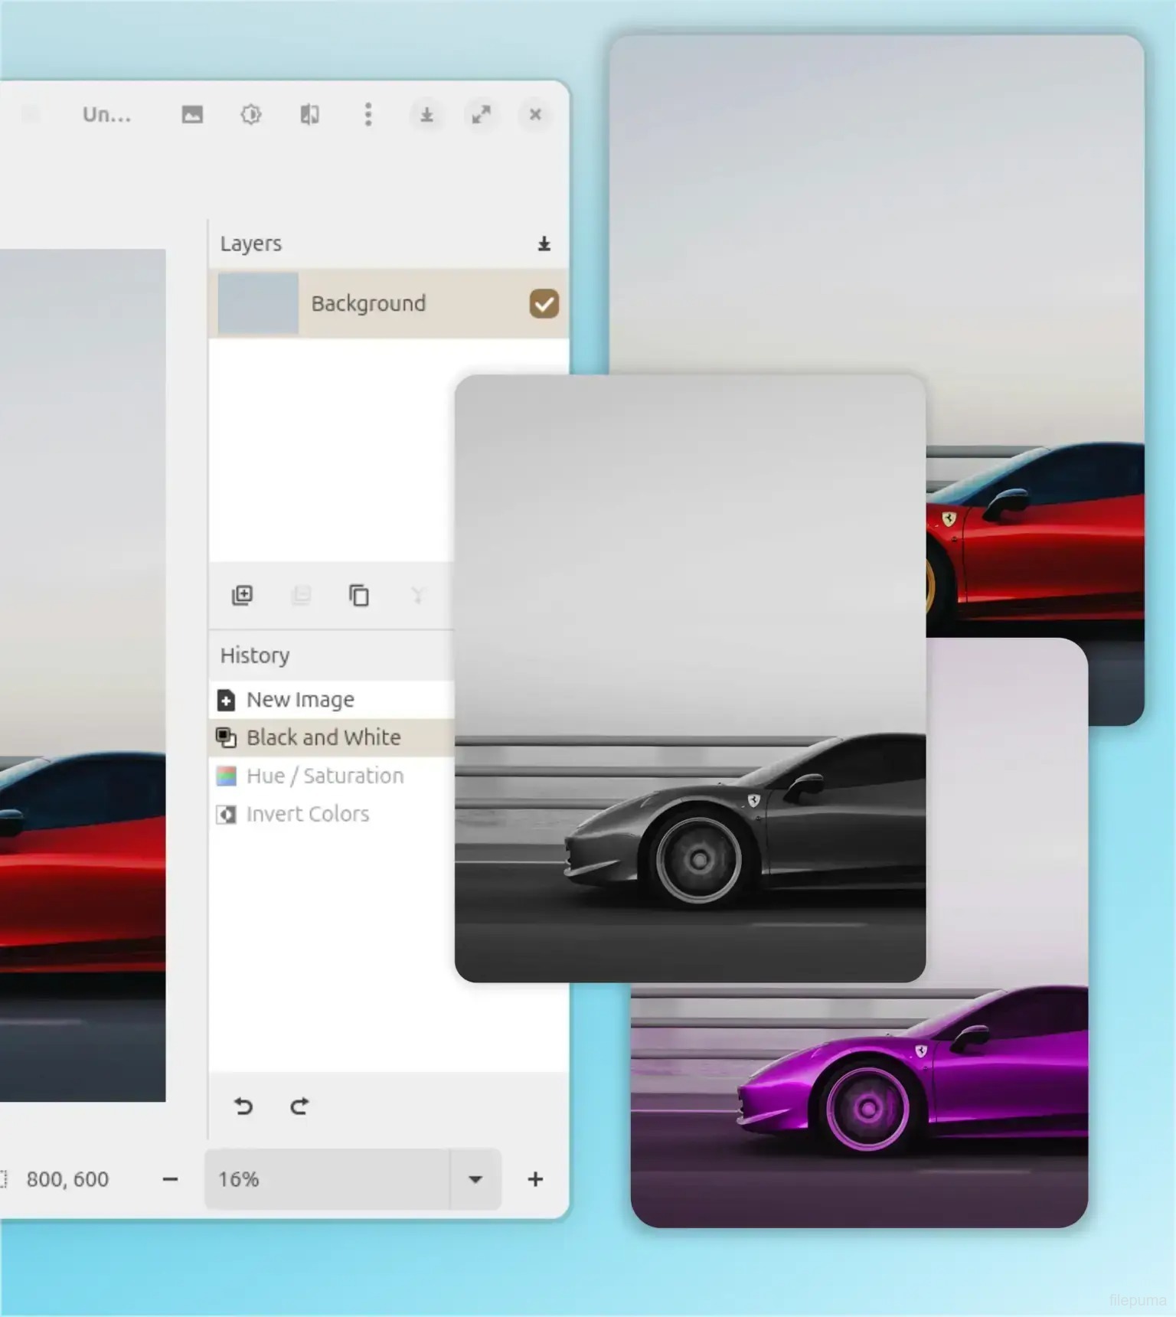Toggle Background layer visibility checkbox
This screenshot has width=1176, height=1317.
click(x=544, y=303)
